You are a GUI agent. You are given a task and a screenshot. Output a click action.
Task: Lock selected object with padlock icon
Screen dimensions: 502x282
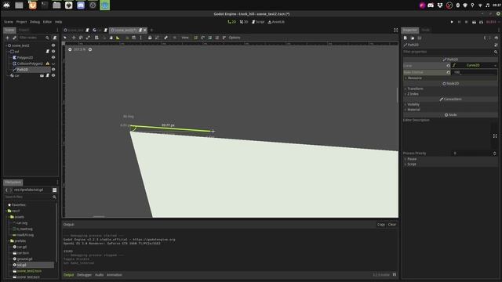click(x=150, y=38)
